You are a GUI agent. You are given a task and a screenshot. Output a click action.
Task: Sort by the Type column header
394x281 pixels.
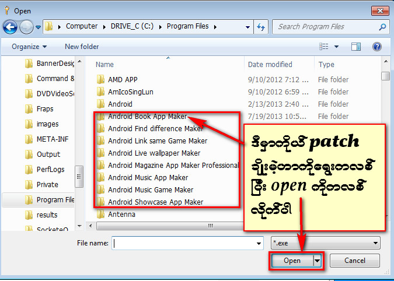coord(326,65)
